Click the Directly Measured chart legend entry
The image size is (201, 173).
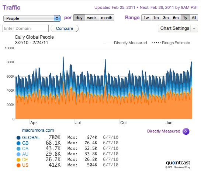tap(126, 43)
